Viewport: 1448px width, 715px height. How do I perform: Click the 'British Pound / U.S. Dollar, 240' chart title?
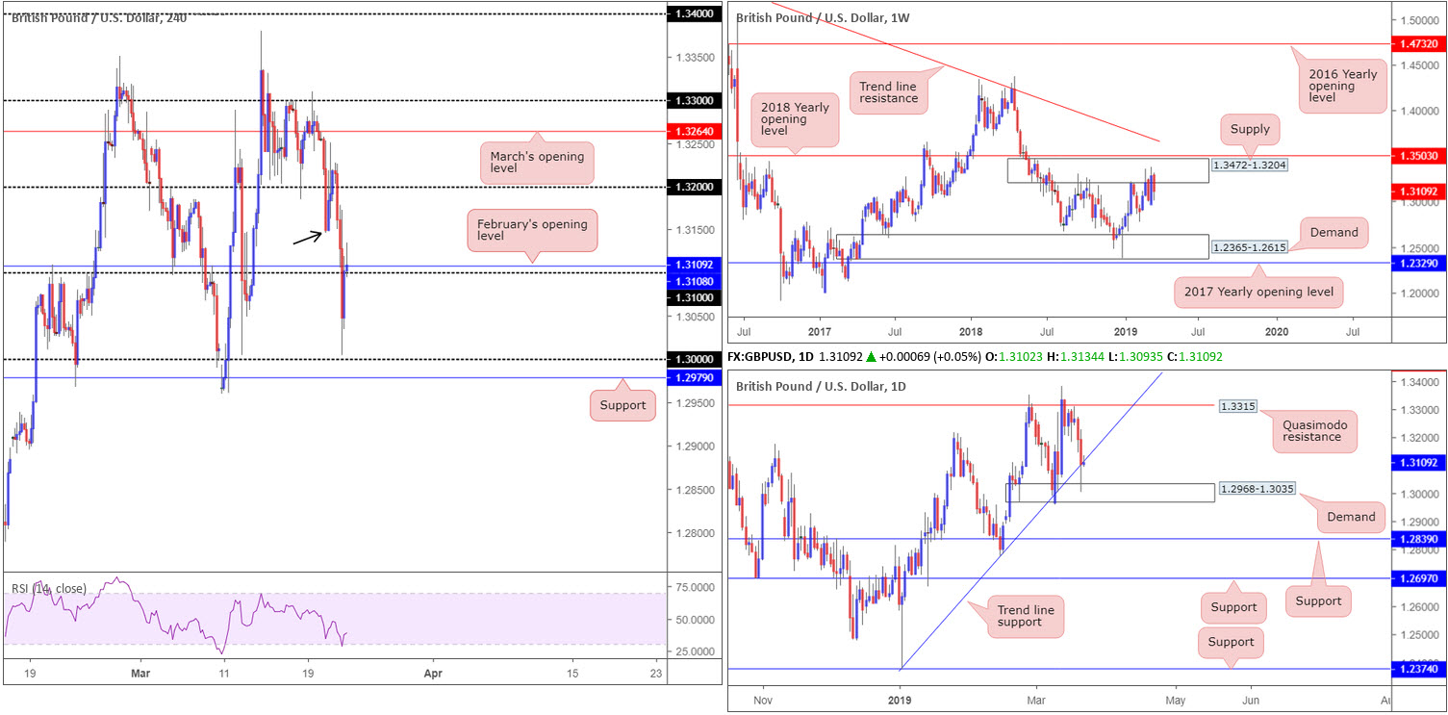click(99, 17)
